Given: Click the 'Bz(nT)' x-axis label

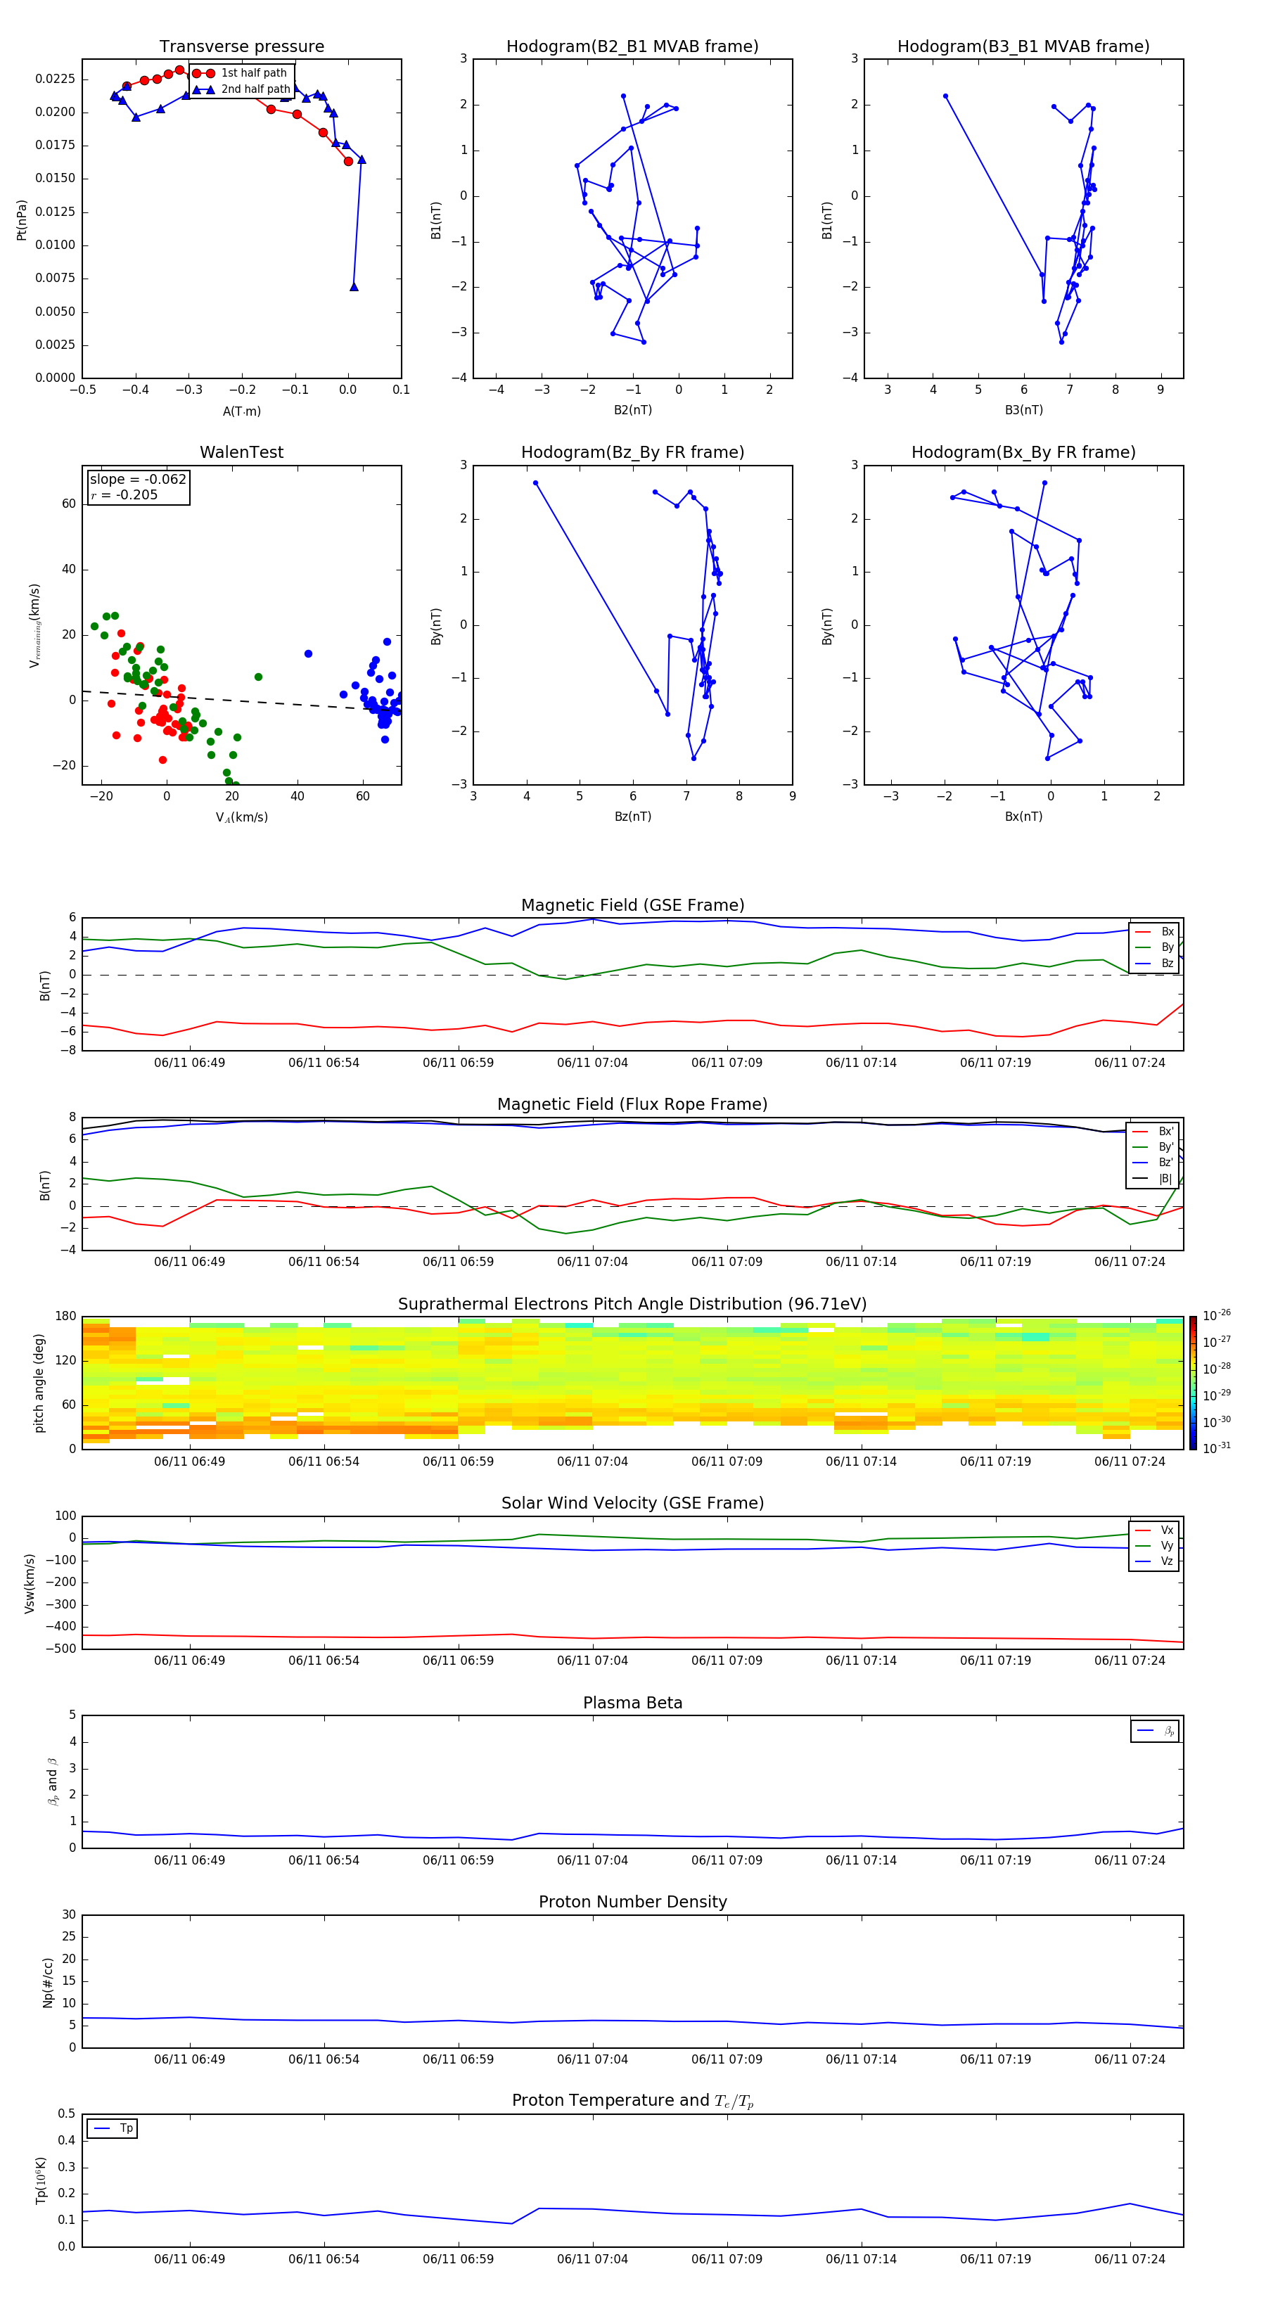Looking at the screenshot, I should 632,817.
